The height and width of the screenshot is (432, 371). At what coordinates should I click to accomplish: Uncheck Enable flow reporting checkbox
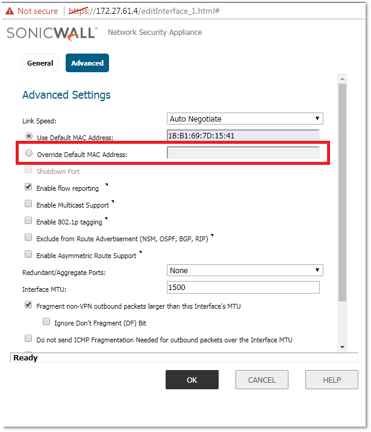(28, 187)
